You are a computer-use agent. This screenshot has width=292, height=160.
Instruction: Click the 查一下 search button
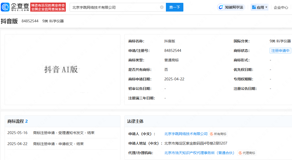click(174, 7)
